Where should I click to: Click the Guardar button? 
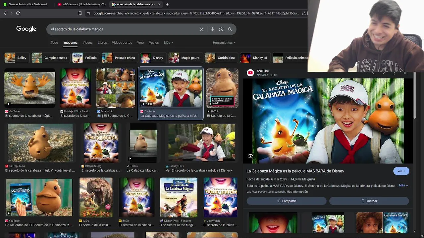point(369,201)
